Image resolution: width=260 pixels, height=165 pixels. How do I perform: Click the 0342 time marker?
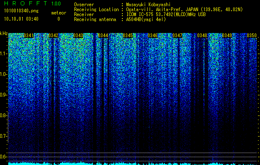pos(53,35)
